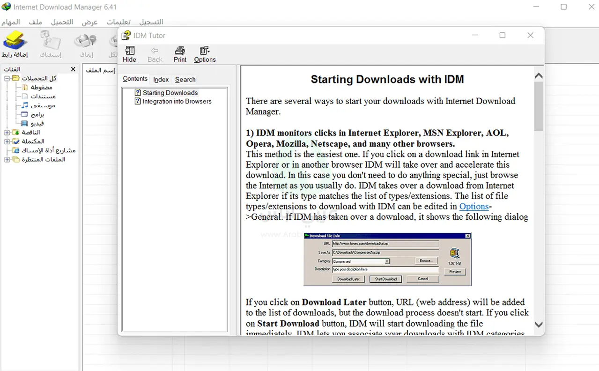The width and height of the screenshot is (599, 371).
Task: Click the Print icon in IDM Tutor
Action: pos(180,51)
